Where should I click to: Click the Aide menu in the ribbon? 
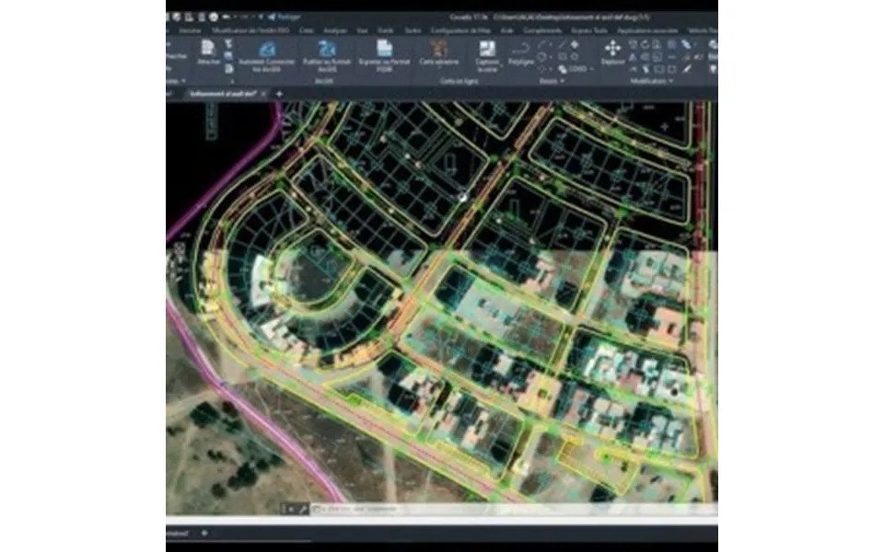506,29
